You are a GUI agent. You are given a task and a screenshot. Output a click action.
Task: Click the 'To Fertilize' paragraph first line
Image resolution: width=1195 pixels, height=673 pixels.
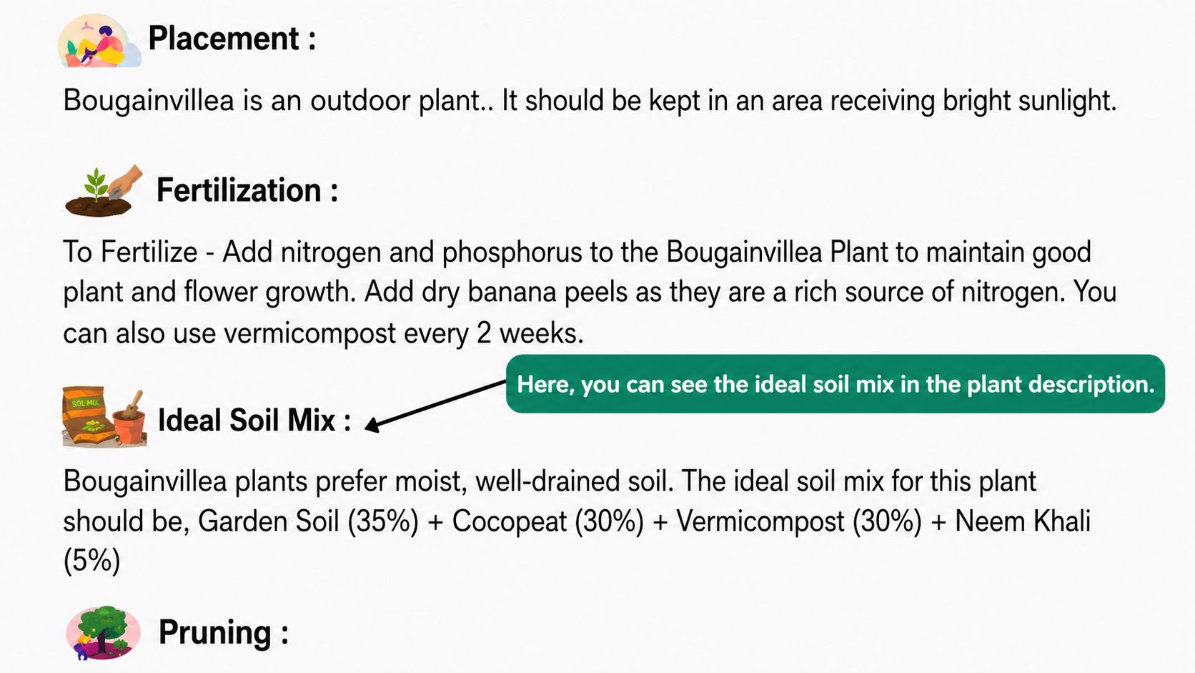(577, 252)
